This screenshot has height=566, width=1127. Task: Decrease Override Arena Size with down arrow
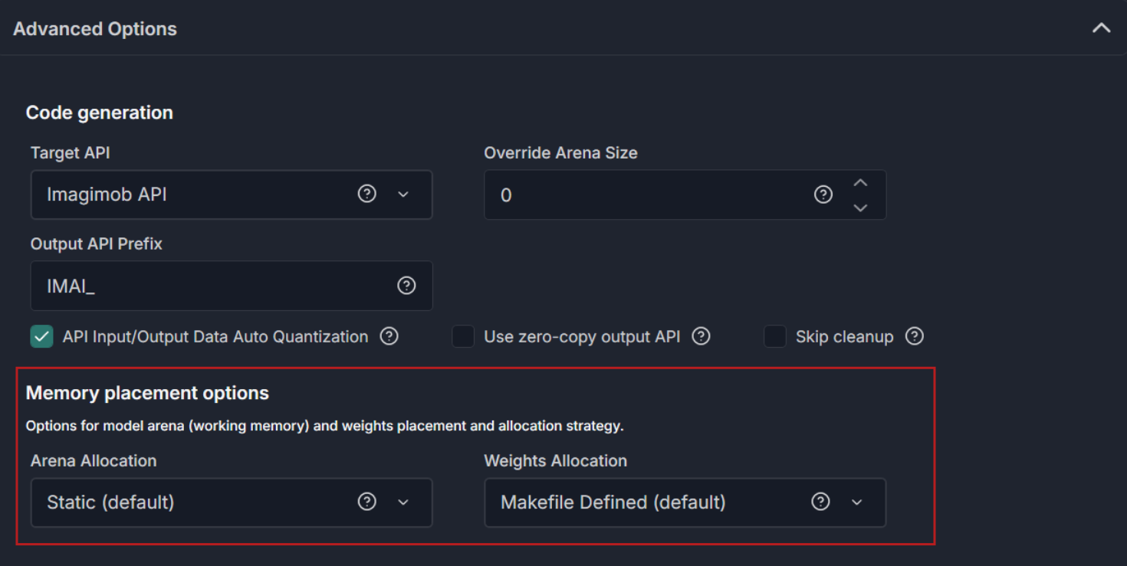[860, 208]
